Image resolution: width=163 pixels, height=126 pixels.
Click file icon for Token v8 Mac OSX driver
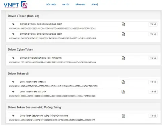(x=123, y=92)
